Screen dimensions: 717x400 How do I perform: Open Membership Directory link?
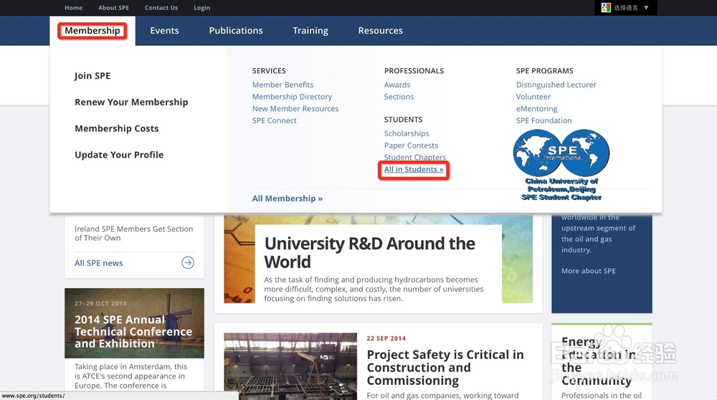292,97
